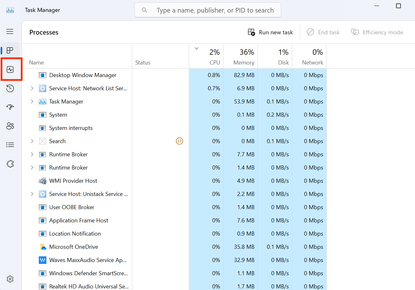The image size is (415, 290).
Task: Expand the first Runtime Broker group
Action: (x=32, y=154)
